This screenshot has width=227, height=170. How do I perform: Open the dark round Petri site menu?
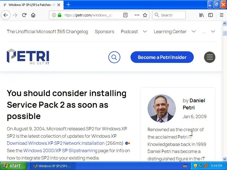click(210, 57)
